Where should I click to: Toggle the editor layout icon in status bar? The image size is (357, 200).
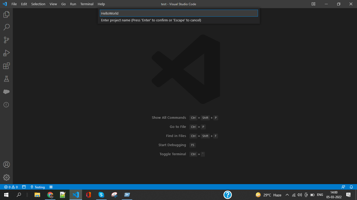pyautogui.click(x=24, y=187)
